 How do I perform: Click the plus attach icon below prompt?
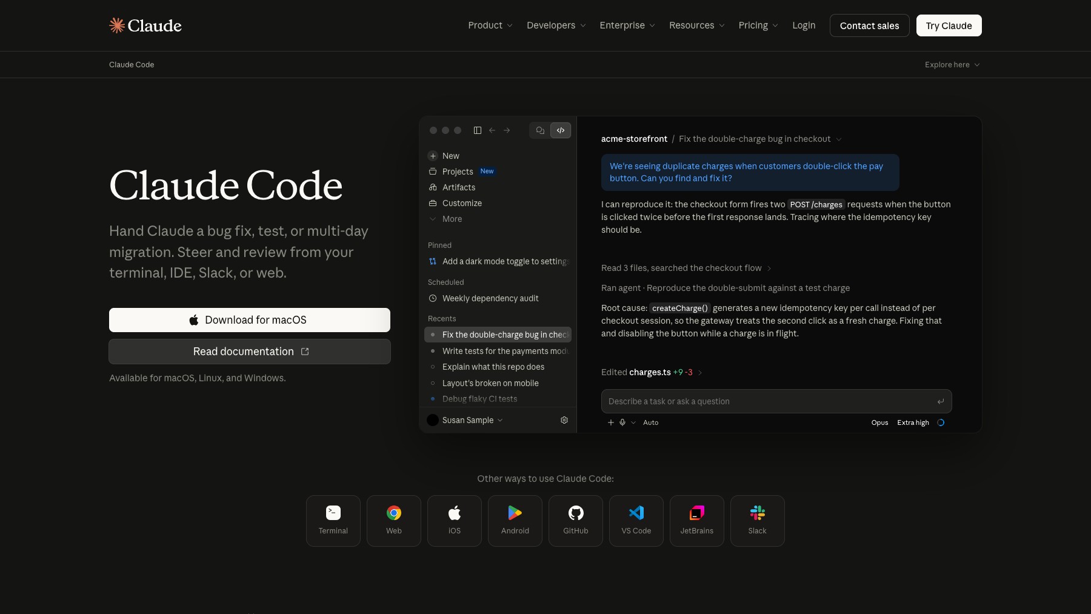[x=611, y=422]
